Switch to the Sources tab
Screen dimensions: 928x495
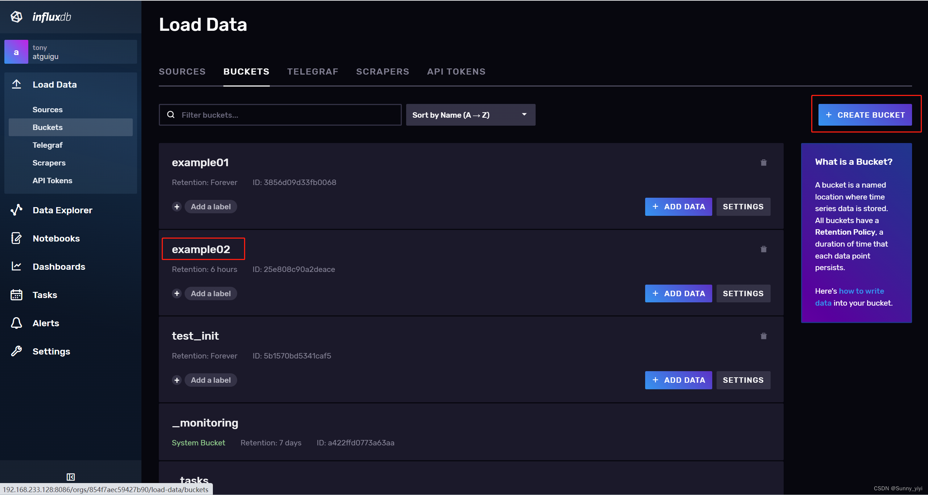[182, 72]
